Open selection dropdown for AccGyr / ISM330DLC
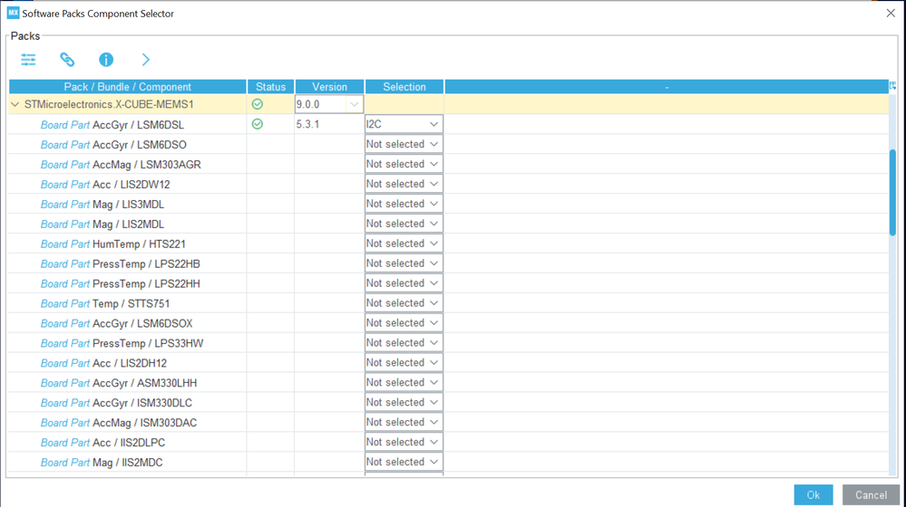906x507 pixels. pyautogui.click(x=404, y=403)
